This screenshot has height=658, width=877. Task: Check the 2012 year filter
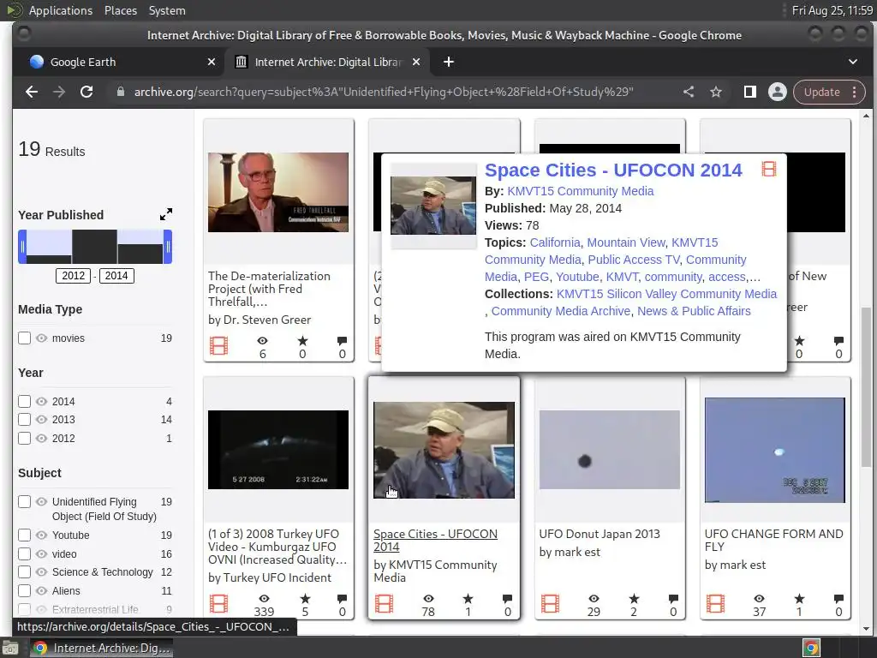(x=24, y=438)
